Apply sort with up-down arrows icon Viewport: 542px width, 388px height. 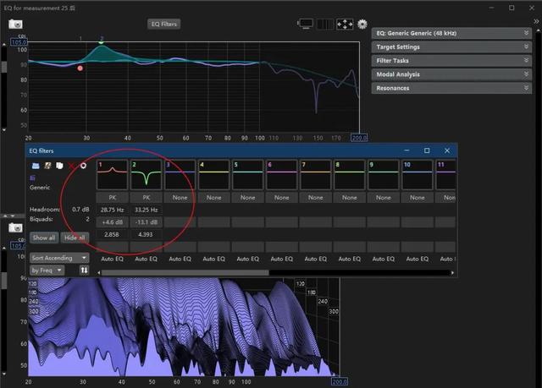[84, 270]
